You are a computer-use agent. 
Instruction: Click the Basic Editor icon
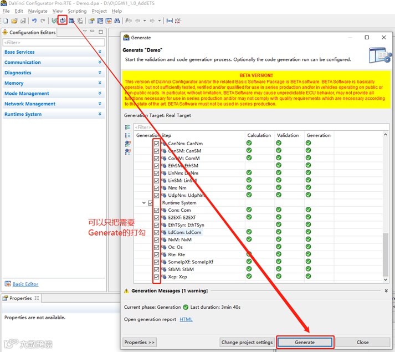[8, 284]
